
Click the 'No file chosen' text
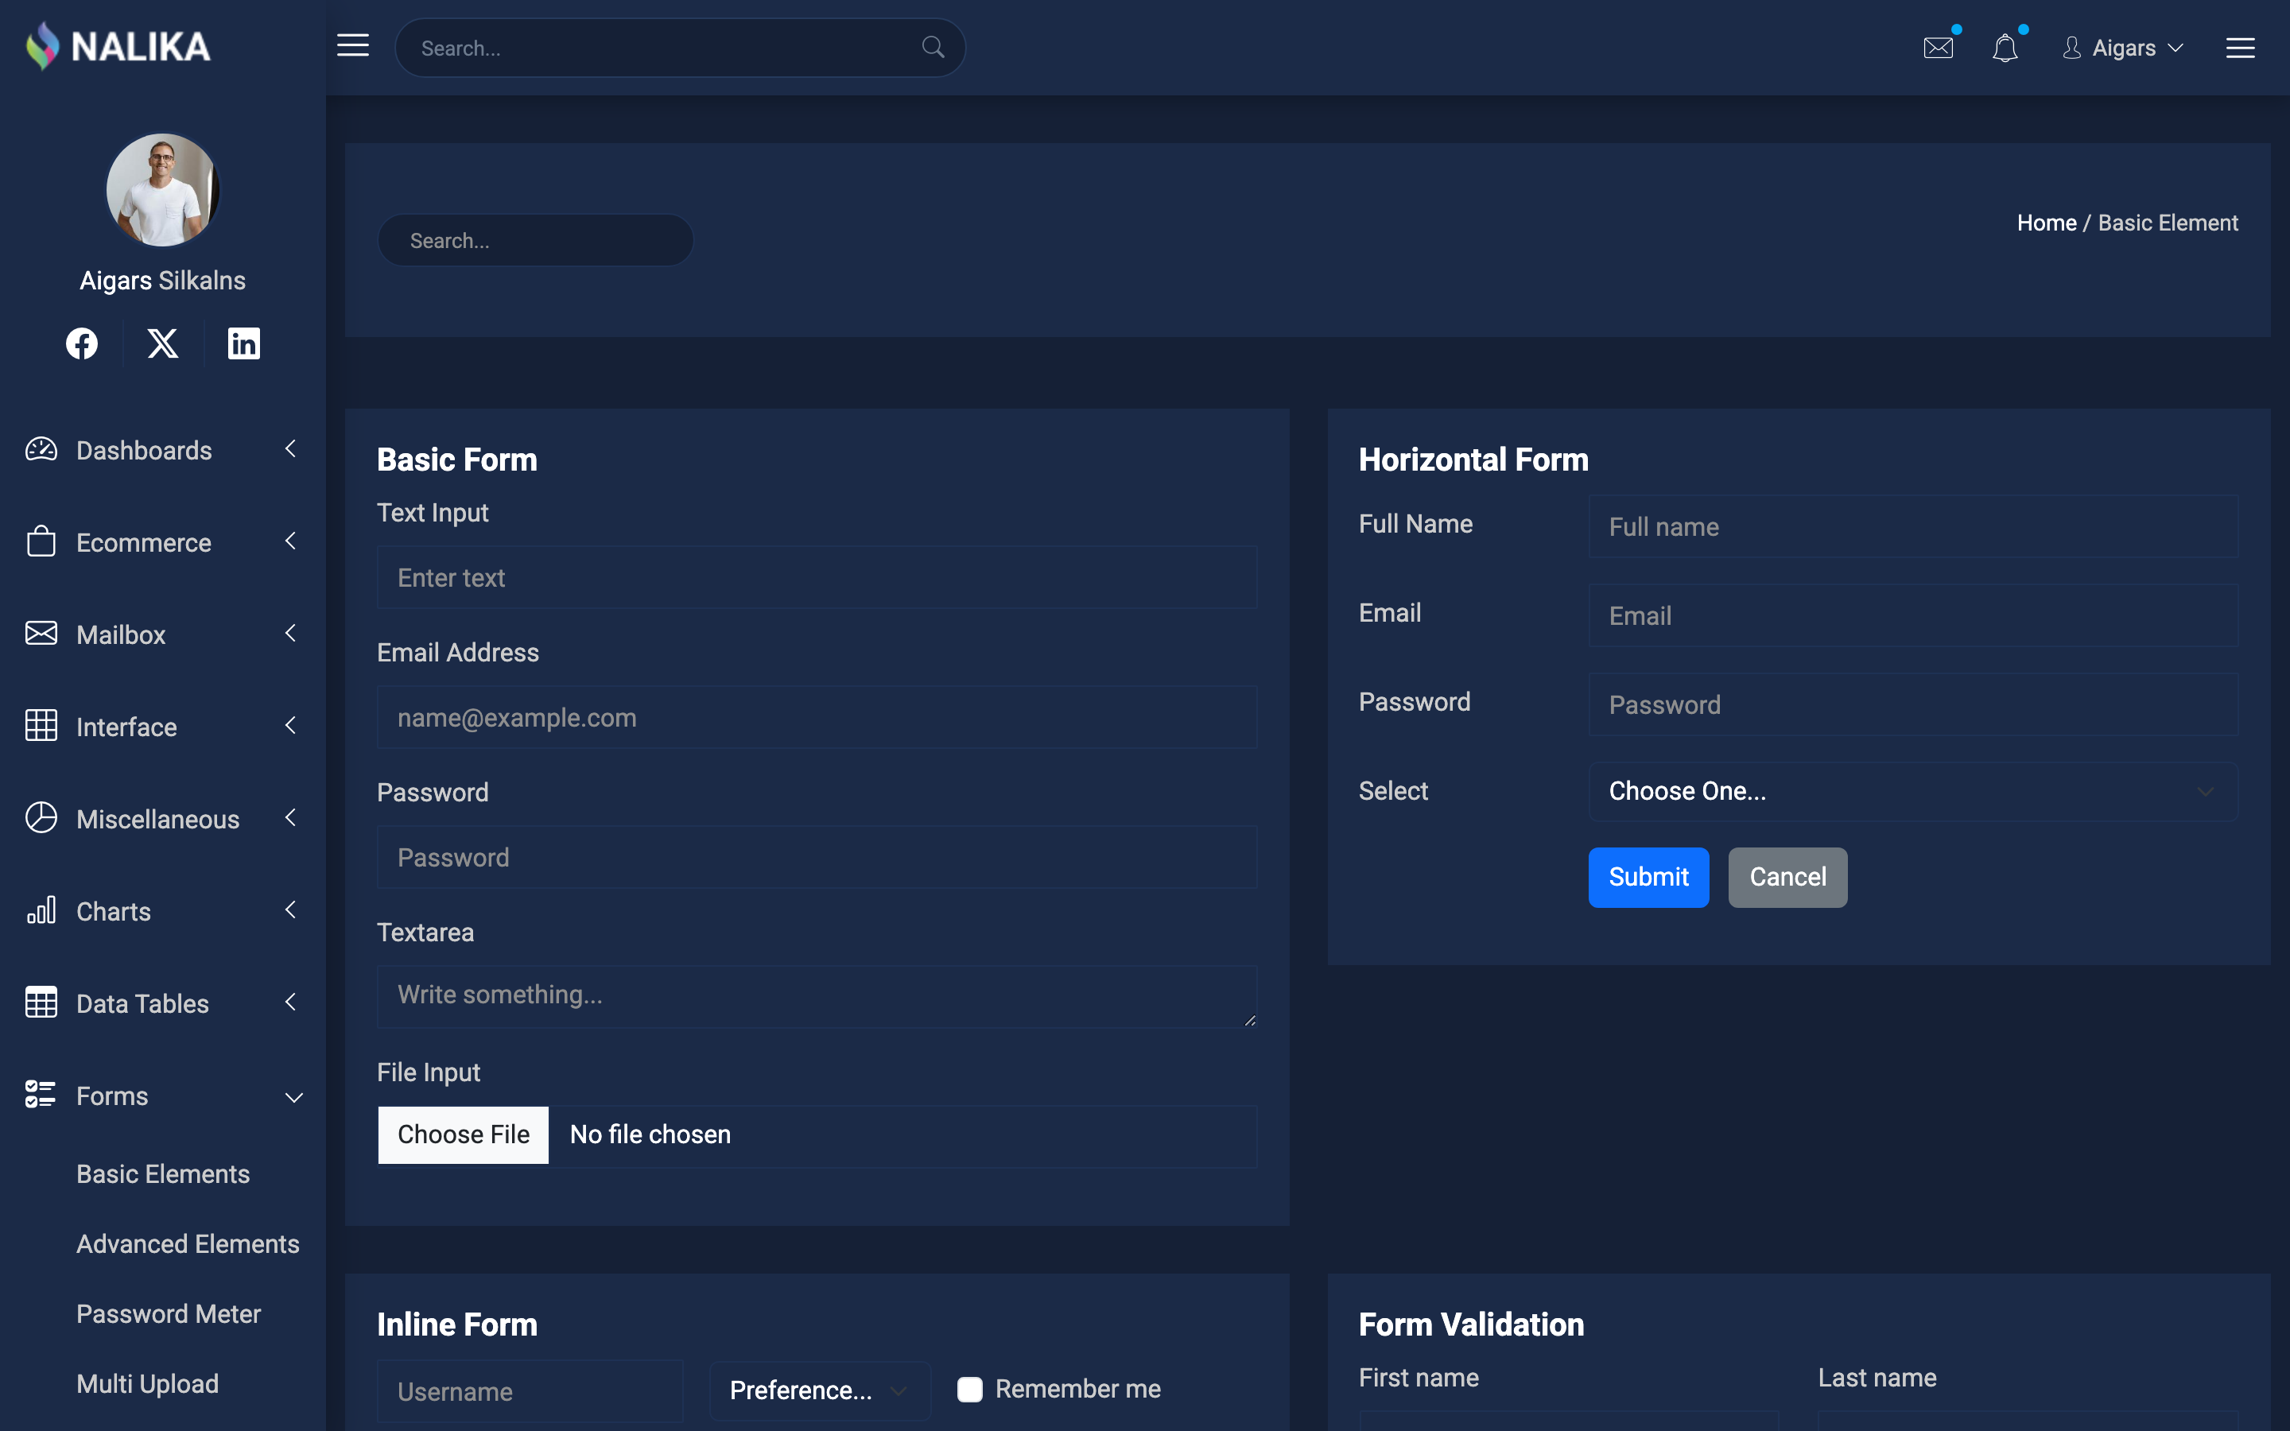point(650,1134)
